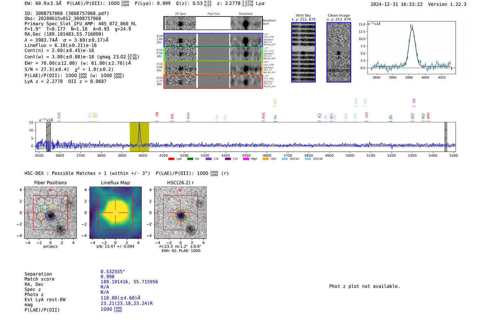Click the (H)CaII legend swatch
The width and height of the screenshot is (491, 334).
308,159
